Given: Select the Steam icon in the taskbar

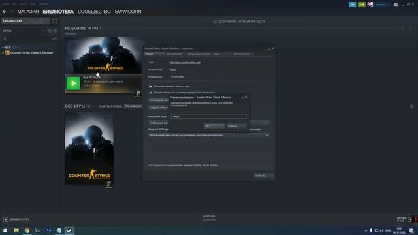Looking at the screenshot, I should click(69, 230).
